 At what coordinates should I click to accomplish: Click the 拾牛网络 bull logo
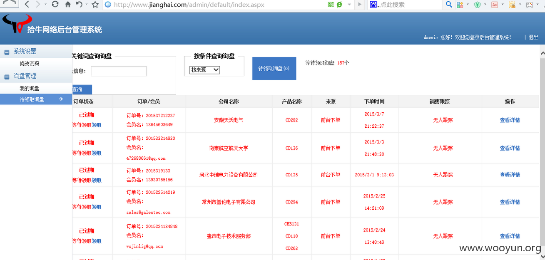tap(17, 23)
